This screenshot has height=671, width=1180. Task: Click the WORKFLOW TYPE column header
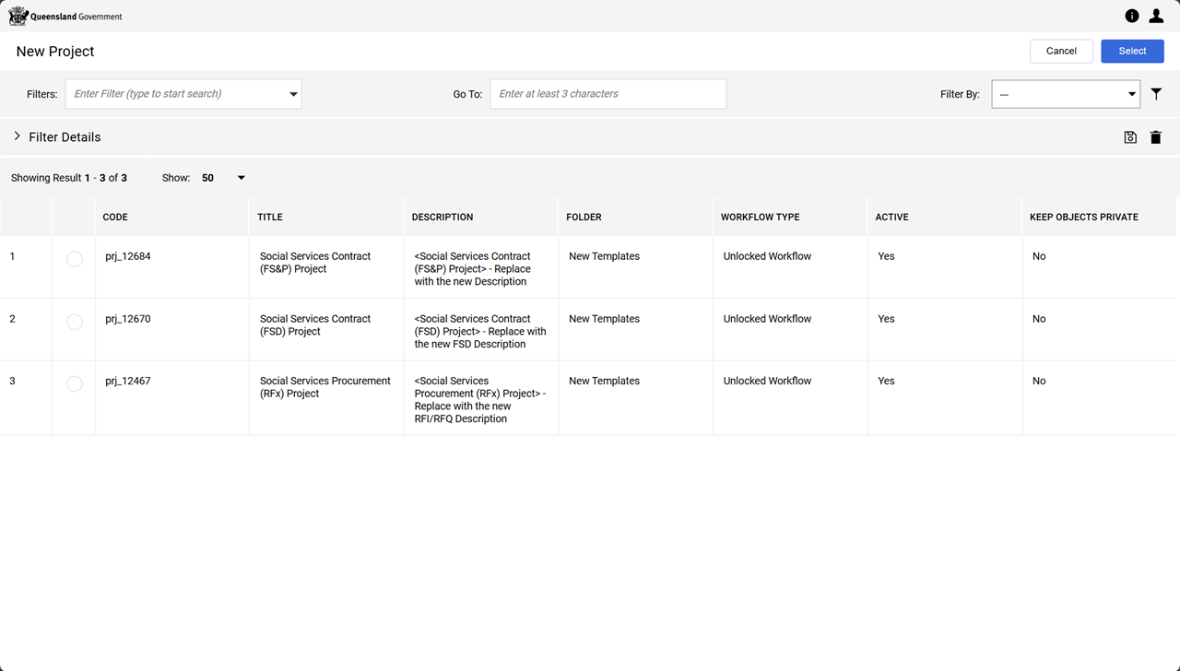click(760, 218)
